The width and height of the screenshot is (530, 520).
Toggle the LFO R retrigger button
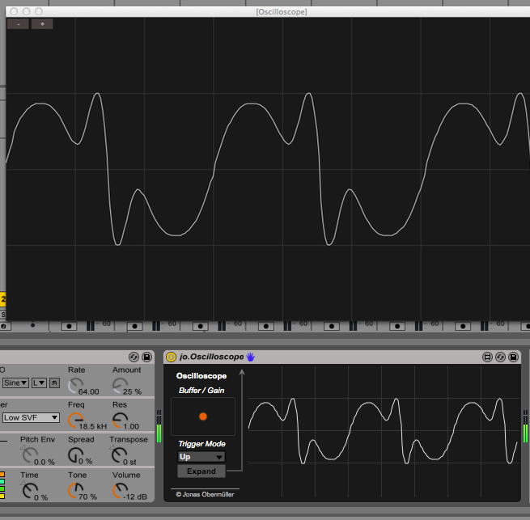(x=54, y=383)
